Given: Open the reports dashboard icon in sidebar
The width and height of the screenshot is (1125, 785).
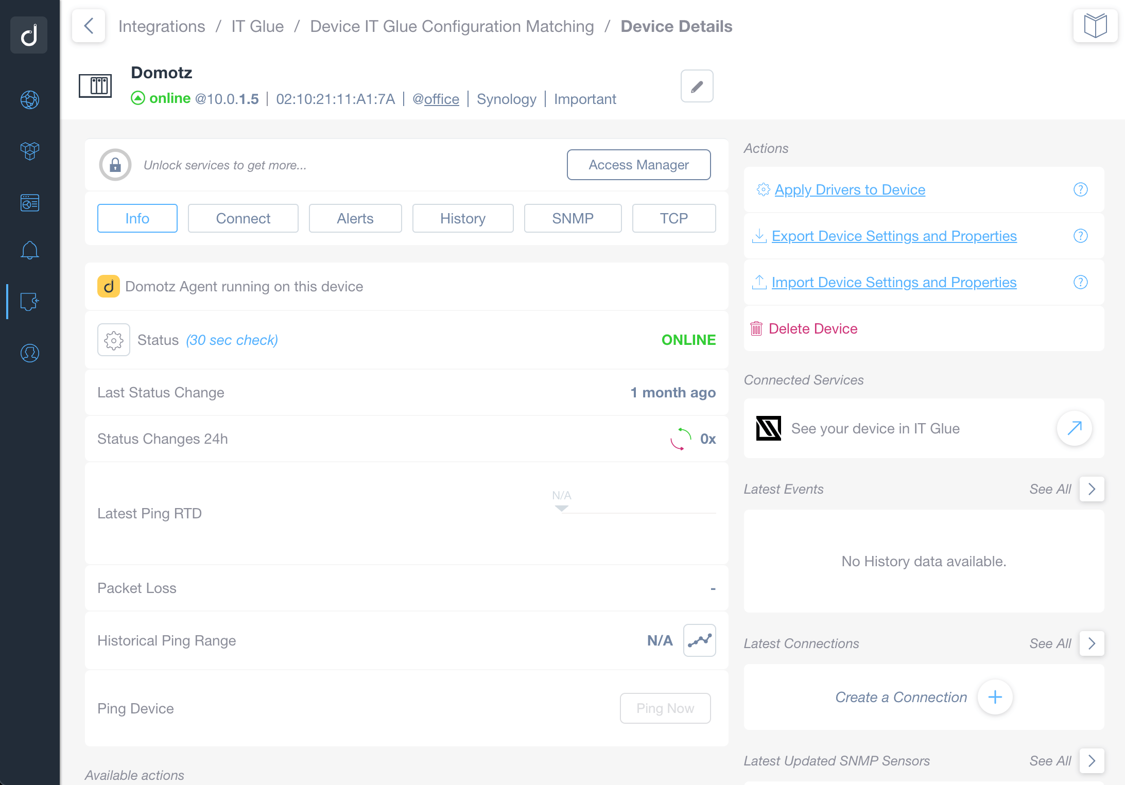Looking at the screenshot, I should coord(29,202).
